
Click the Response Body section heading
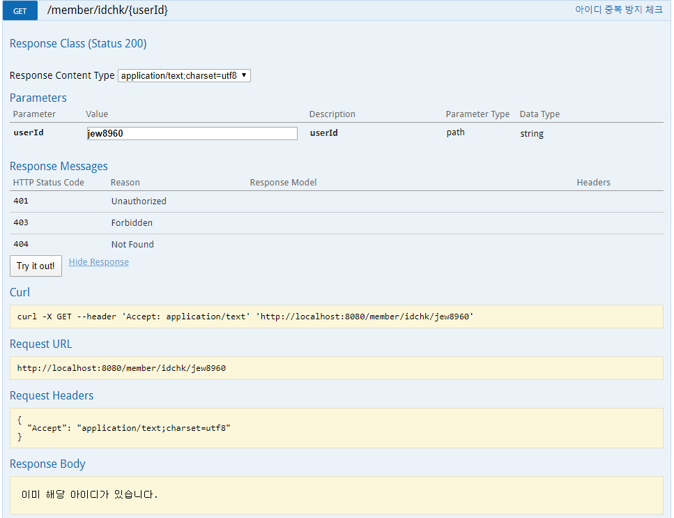click(x=47, y=464)
